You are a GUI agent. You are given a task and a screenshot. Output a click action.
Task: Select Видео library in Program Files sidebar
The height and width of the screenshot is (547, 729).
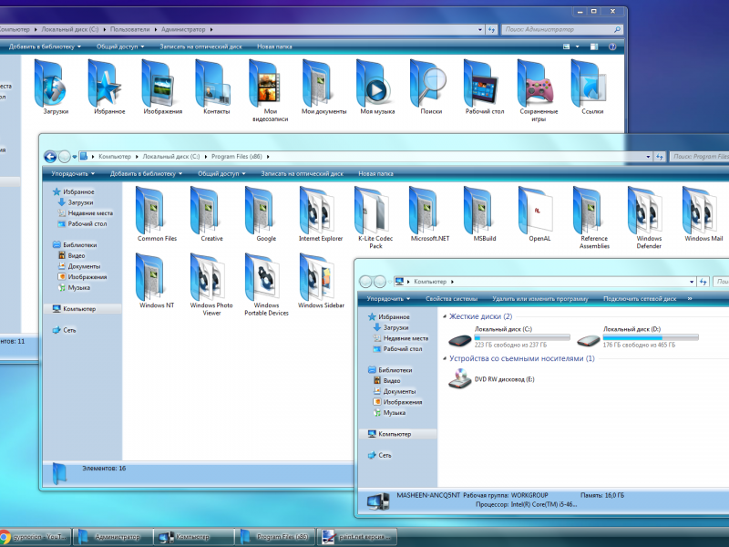(x=71, y=255)
